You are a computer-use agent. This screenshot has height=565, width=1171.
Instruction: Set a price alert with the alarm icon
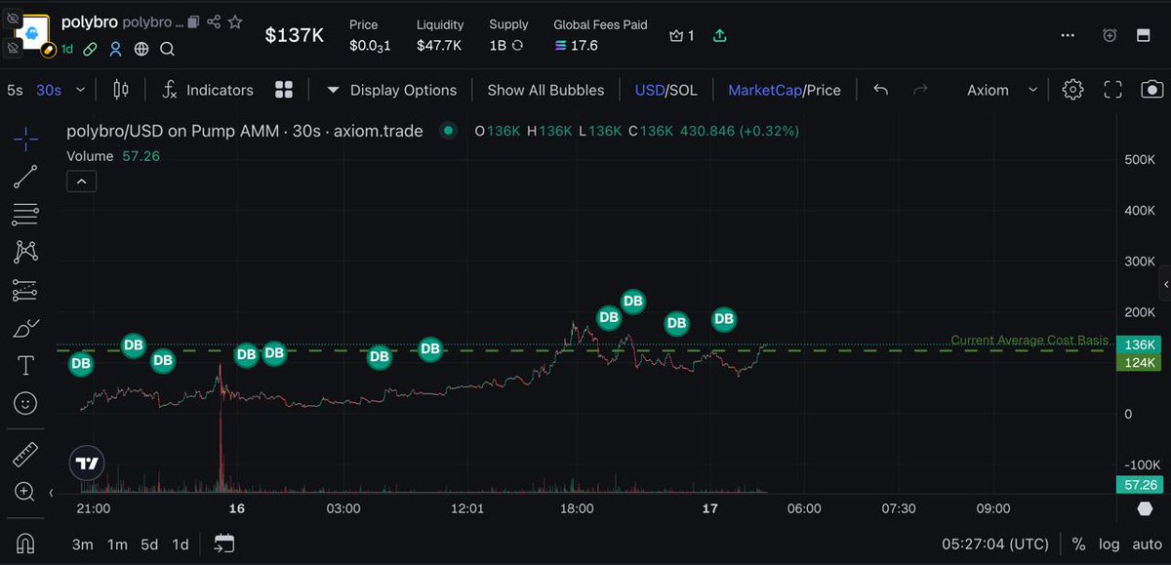click(x=1110, y=35)
